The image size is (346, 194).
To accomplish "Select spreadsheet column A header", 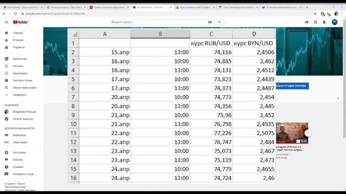I will tap(105, 34).
